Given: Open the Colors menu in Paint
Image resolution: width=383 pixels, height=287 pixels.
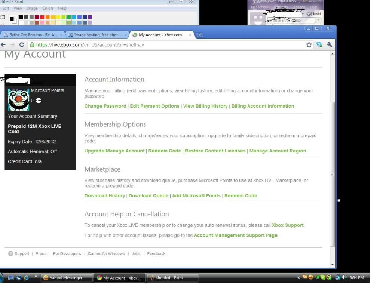Looking at the screenshot, I should pos(48,8).
